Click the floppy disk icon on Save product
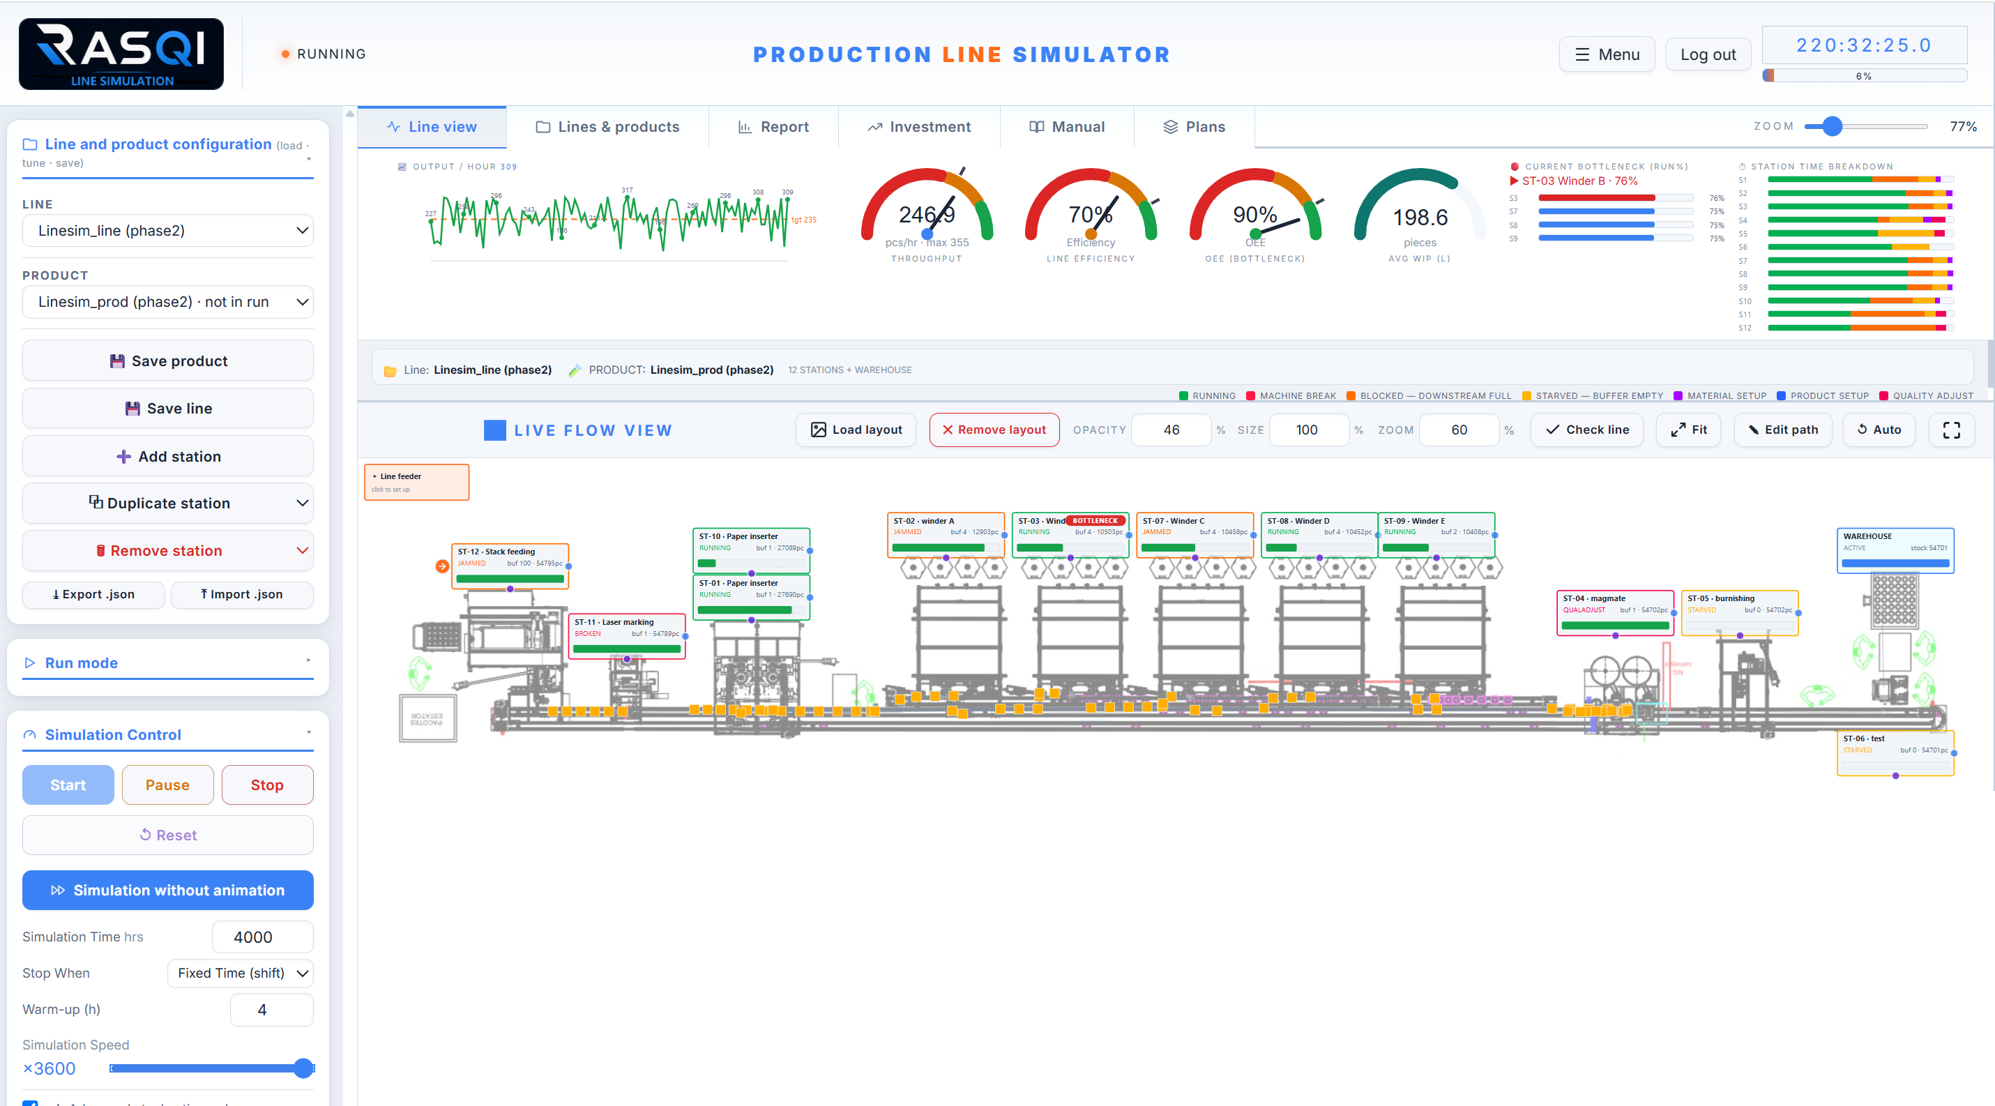The image size is (1995, 1106). [x=117, y=361]
